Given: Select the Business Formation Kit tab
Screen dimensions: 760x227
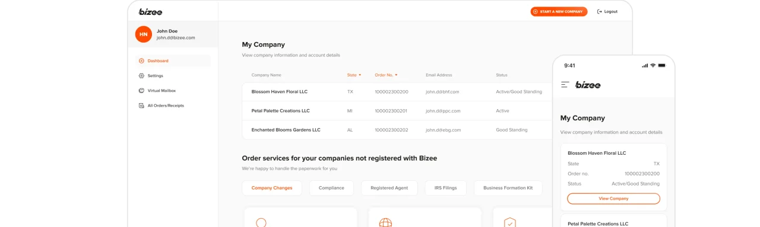Looking at the screenshot, I should (x=508, y=188).
